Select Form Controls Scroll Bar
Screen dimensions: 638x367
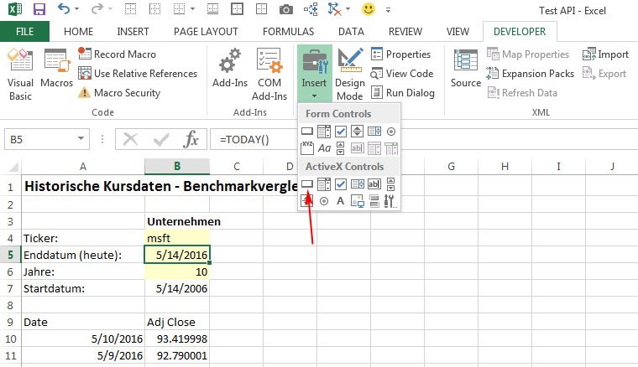(x=341, y=148)
